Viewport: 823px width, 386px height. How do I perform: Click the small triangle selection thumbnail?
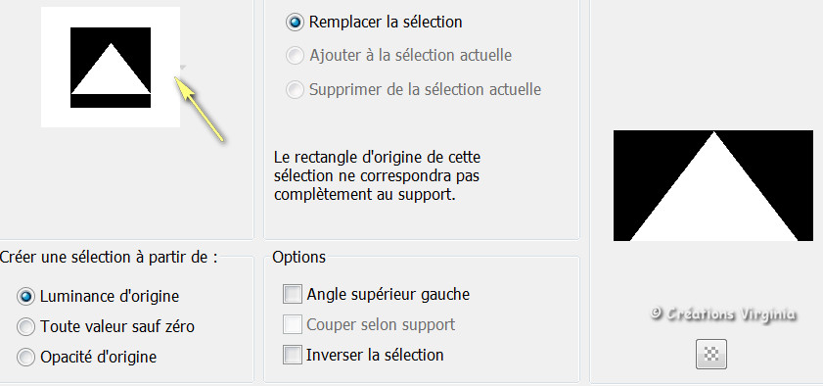pos(111,68)
